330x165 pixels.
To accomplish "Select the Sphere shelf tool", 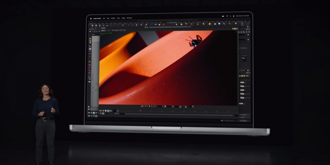I will 96,26.
